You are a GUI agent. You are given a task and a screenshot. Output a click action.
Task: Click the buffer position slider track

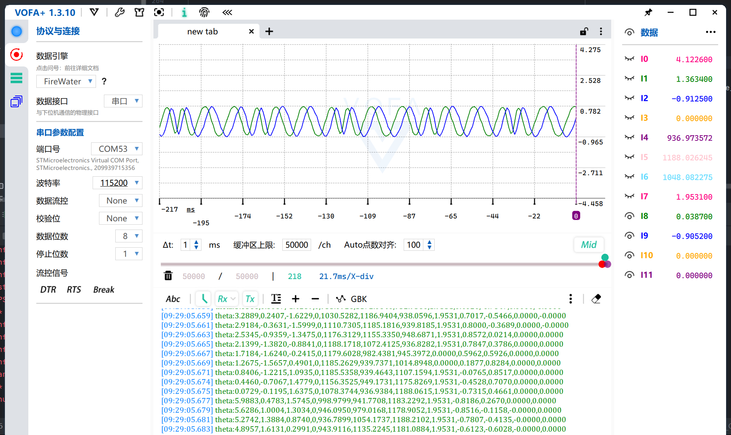click(378, 264)
